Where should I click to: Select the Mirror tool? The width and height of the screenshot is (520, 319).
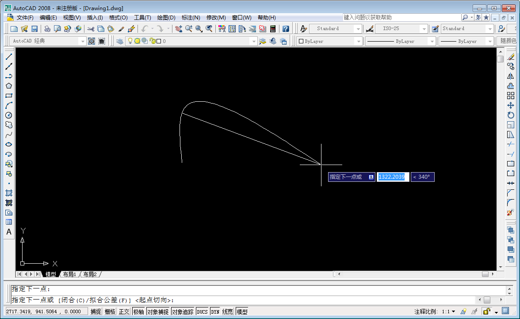[x=512, y=76]
